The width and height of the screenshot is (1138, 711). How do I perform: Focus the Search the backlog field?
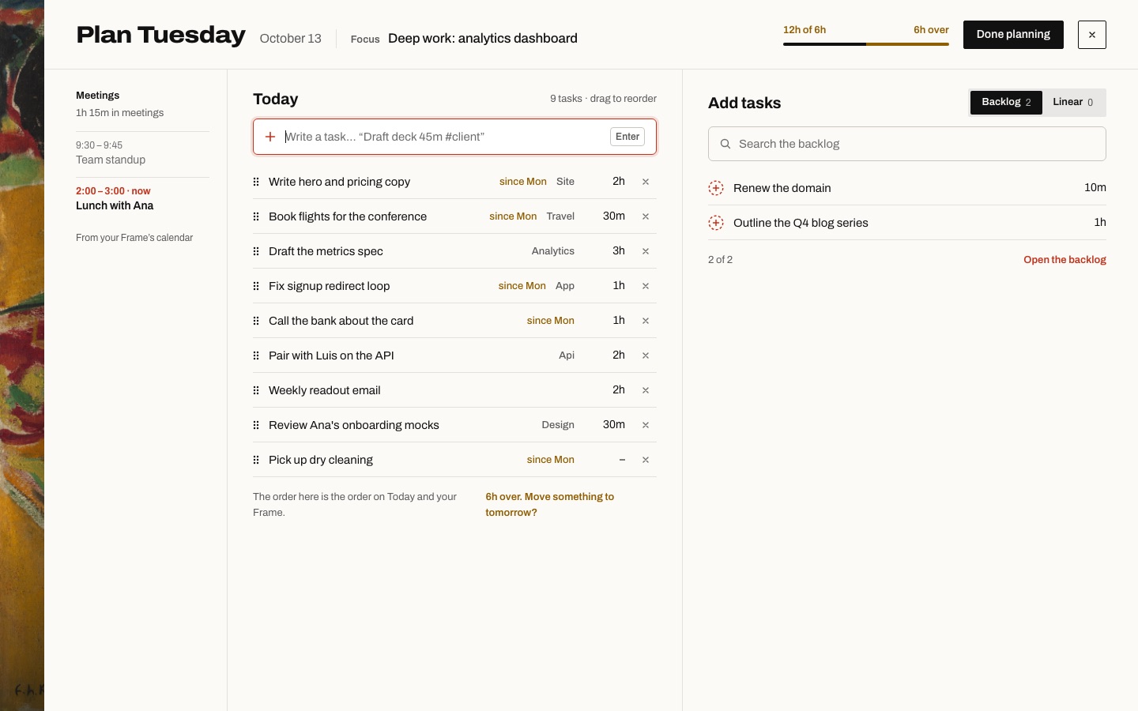[x=907, y=144]
